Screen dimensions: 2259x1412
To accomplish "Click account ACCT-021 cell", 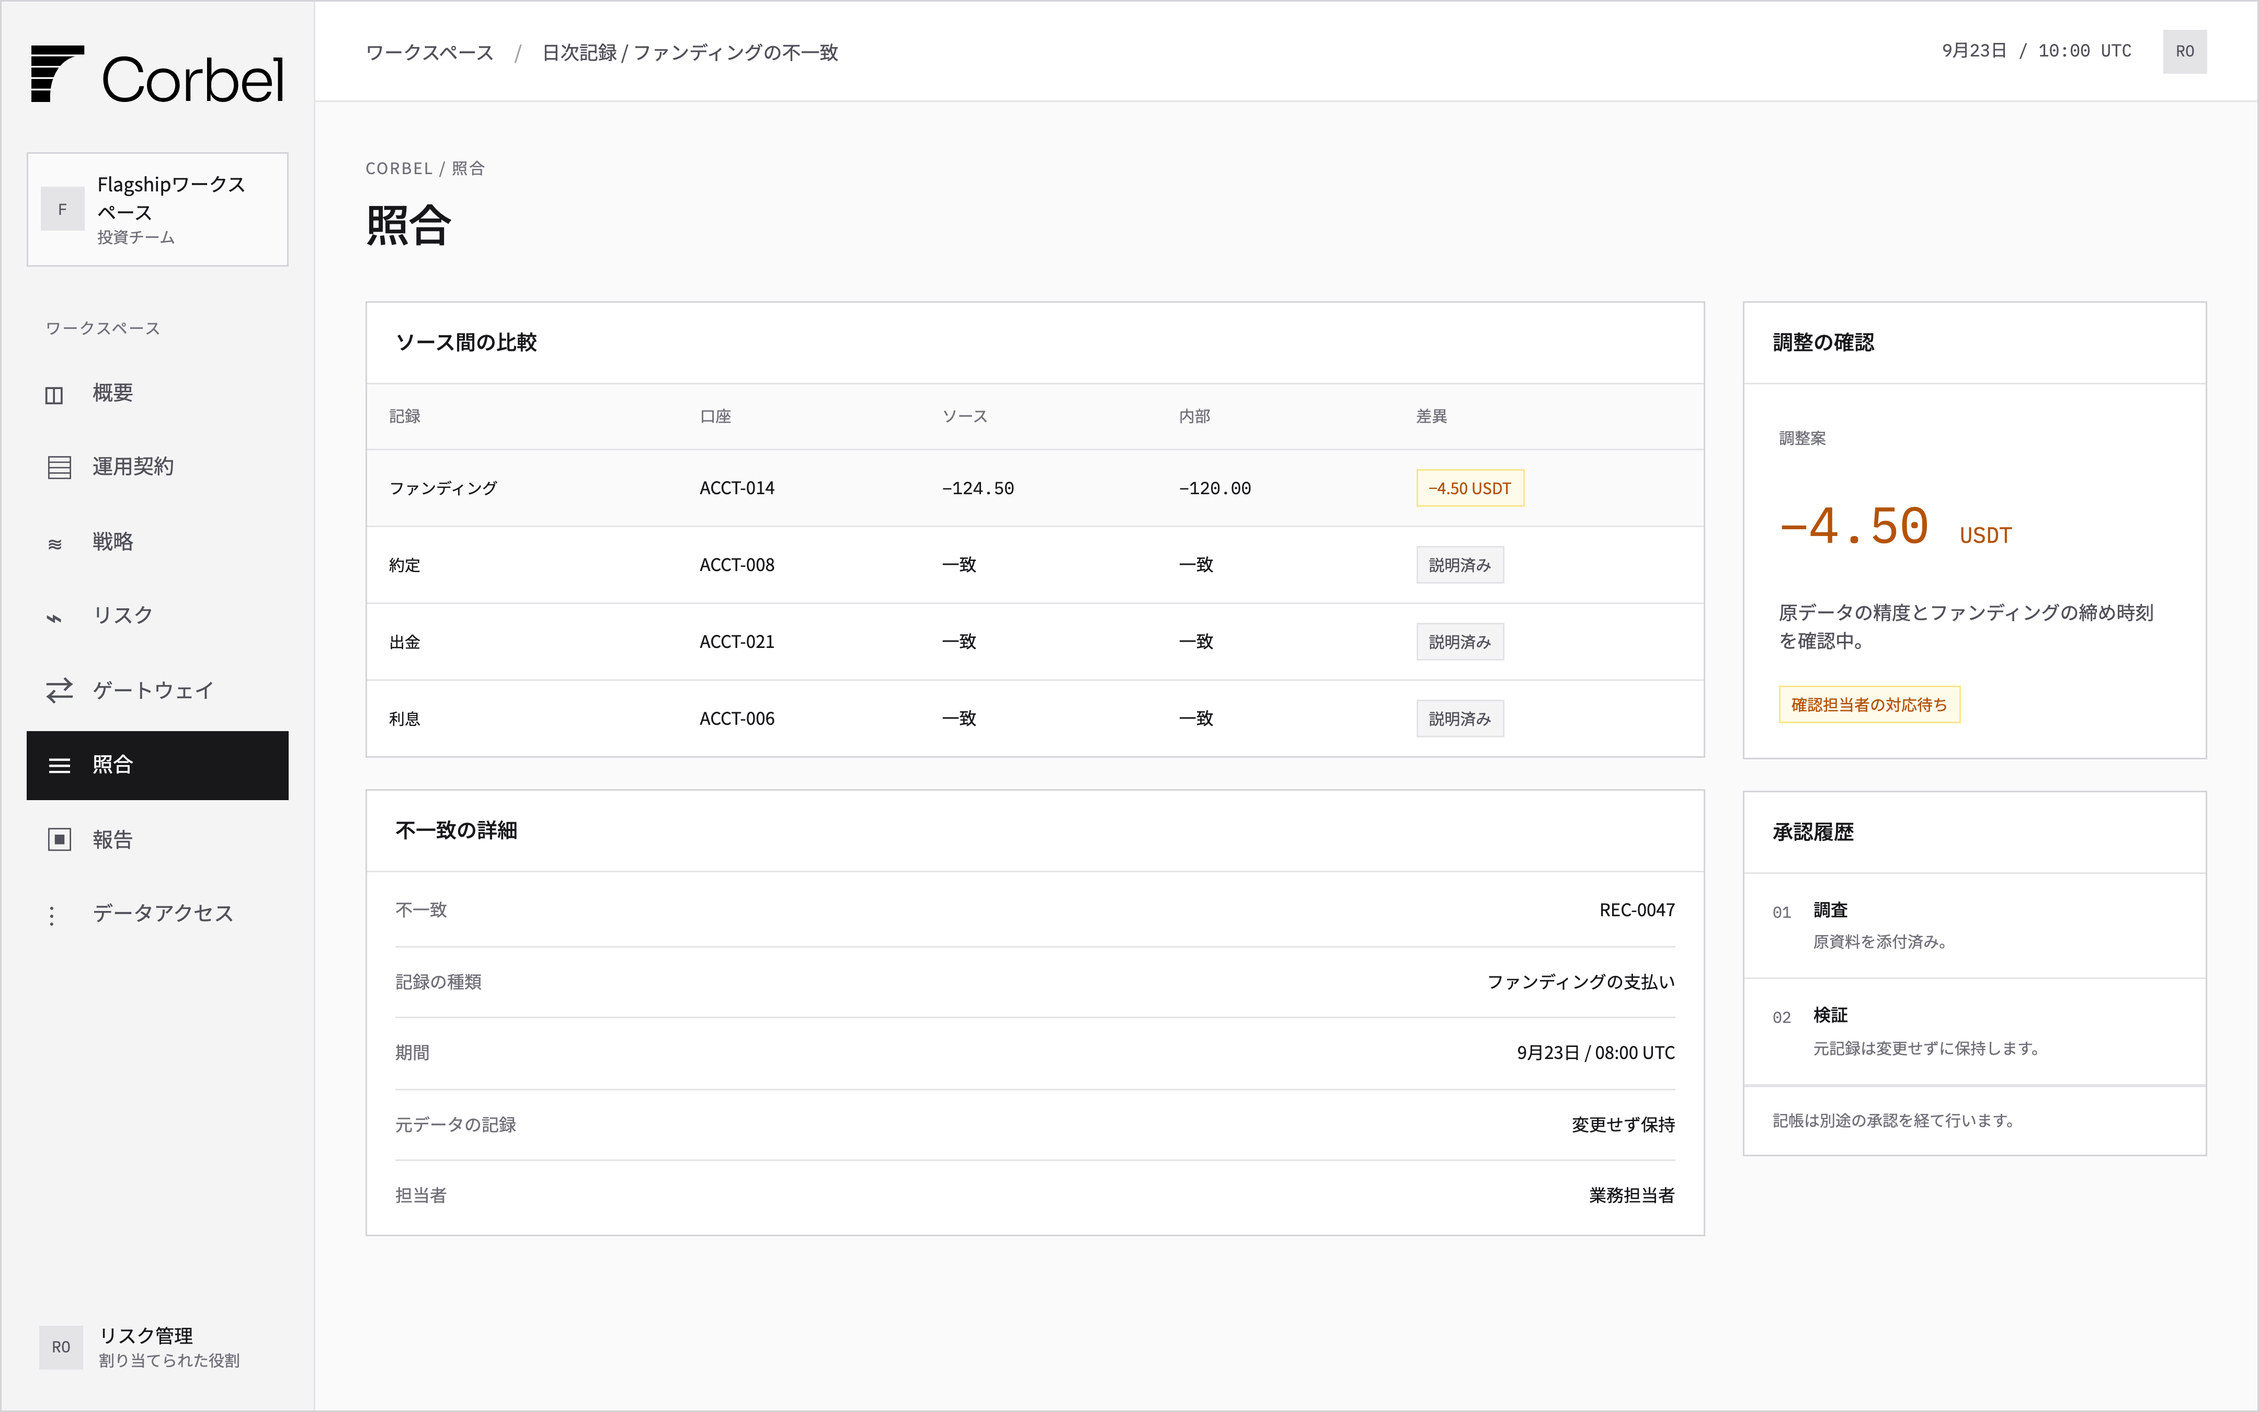I will point(736,642).
